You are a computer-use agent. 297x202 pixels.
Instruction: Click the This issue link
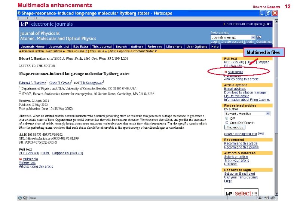[x=97, y=51]
